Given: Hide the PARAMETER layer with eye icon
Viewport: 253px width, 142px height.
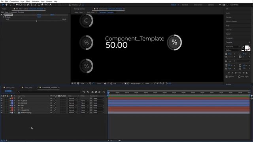Looking at the screenshot, I should pos(2,110).
